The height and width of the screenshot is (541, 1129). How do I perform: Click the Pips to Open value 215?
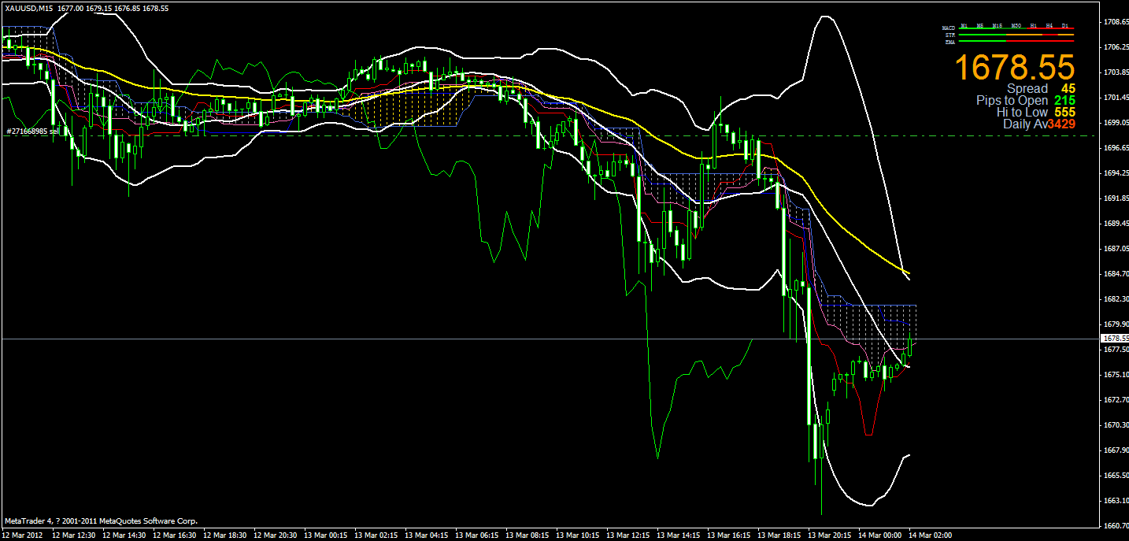(1064, 101)
